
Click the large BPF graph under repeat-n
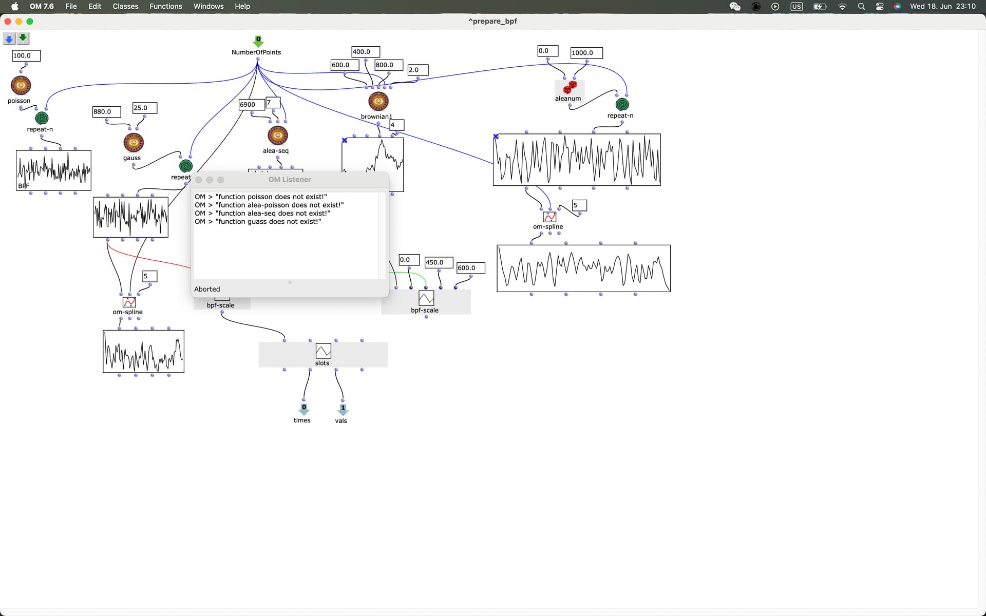pos(577,160)
